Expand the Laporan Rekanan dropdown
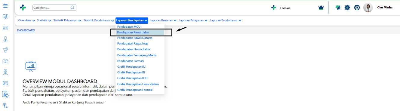The image size is (400, 111). click(x=163, y=20)
